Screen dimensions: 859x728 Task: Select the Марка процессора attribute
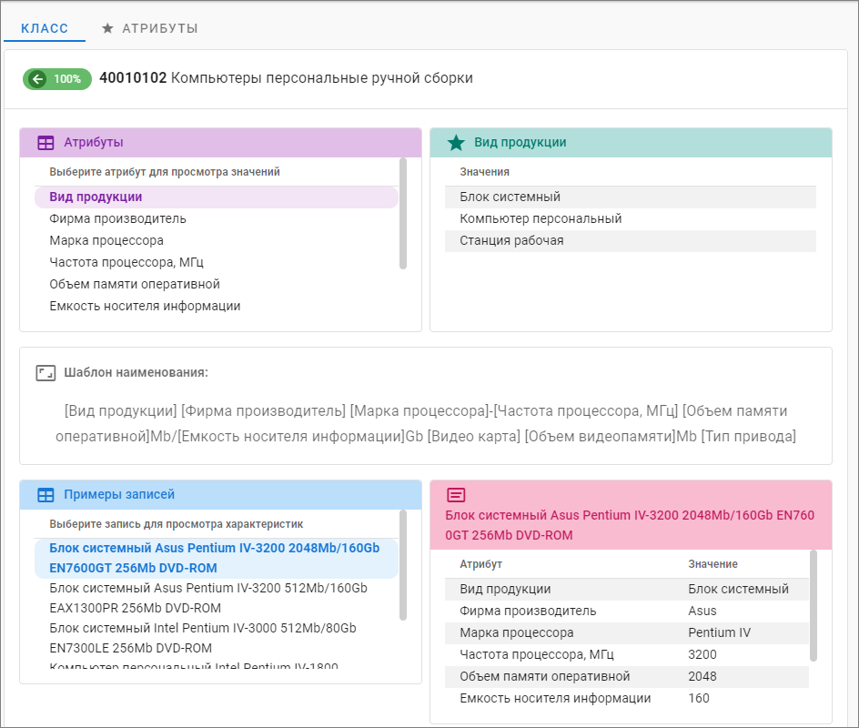click(x=106, y=241)
